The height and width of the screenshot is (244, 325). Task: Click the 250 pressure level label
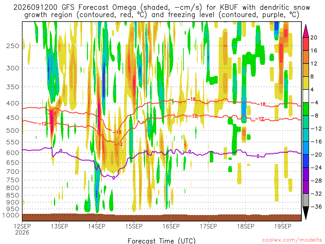(13, 46)
